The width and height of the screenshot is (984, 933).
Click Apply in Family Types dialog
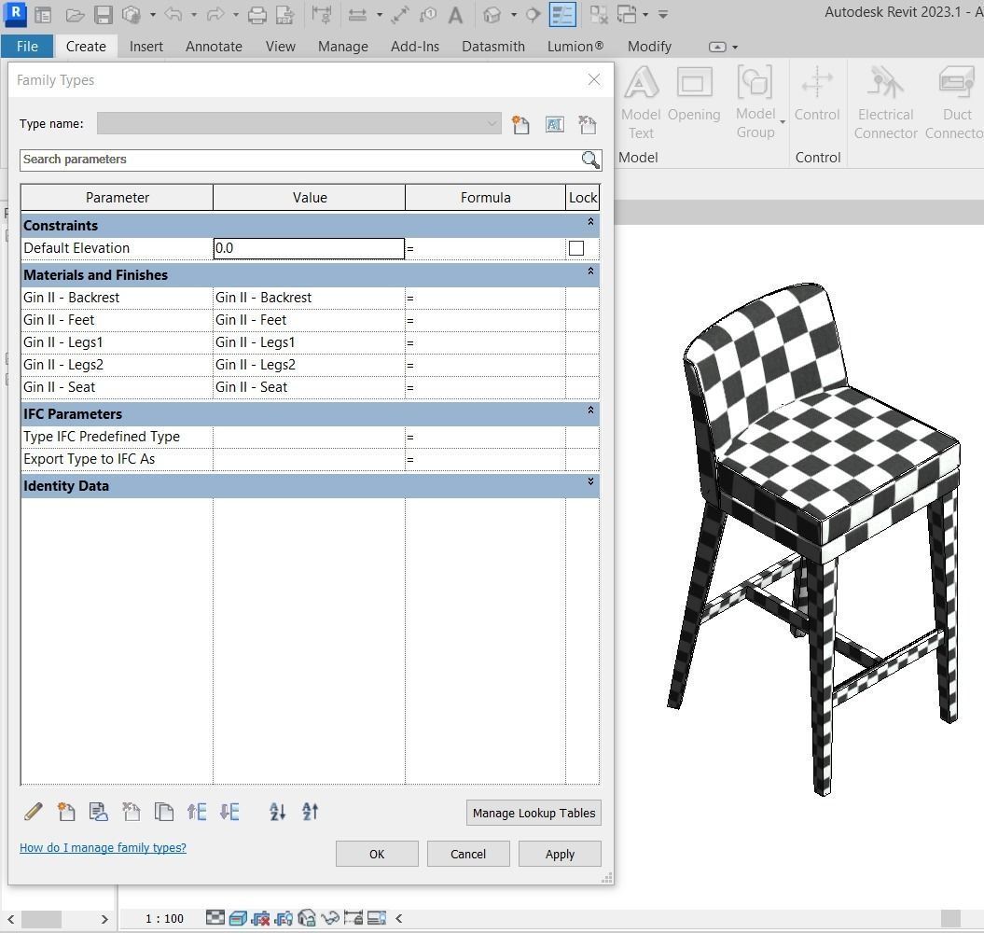click(x=560, y=854)
